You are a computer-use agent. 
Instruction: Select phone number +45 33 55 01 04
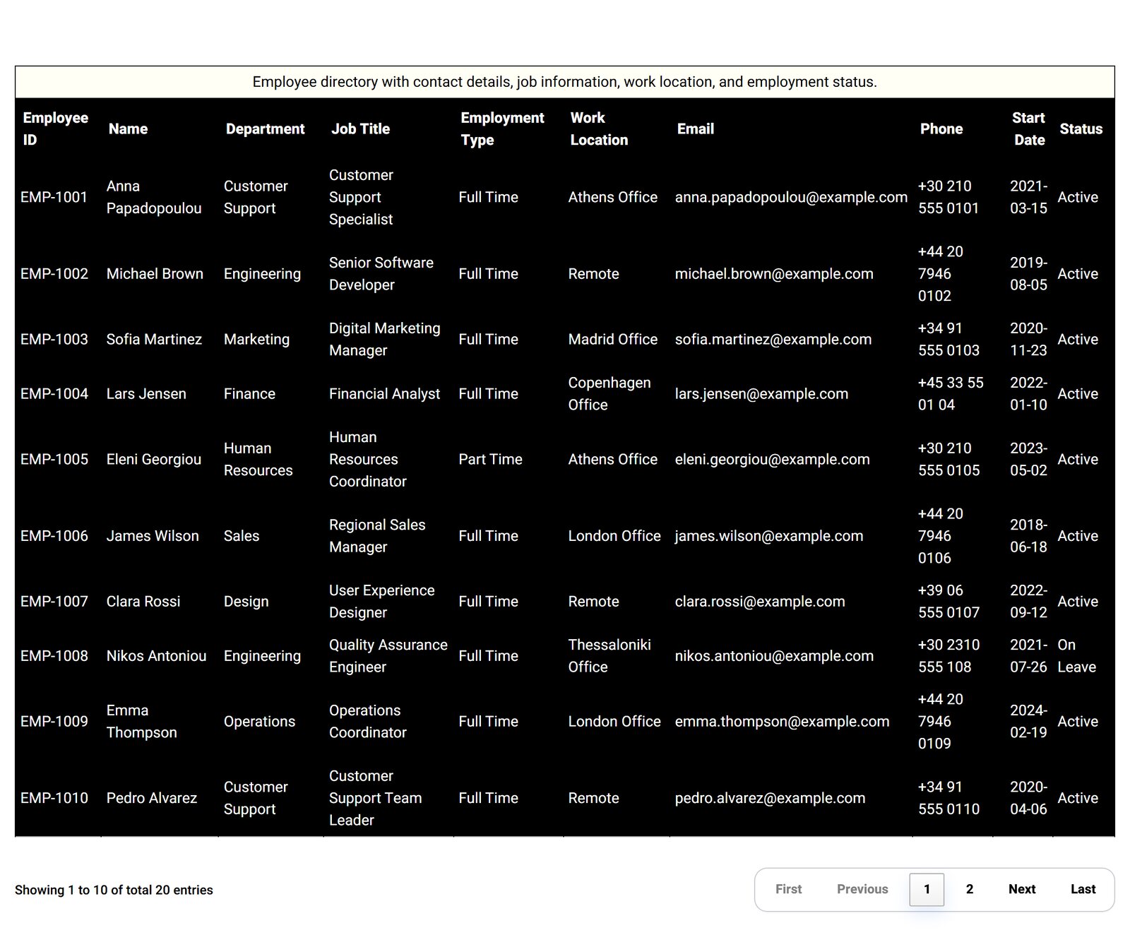click(951, 394)
